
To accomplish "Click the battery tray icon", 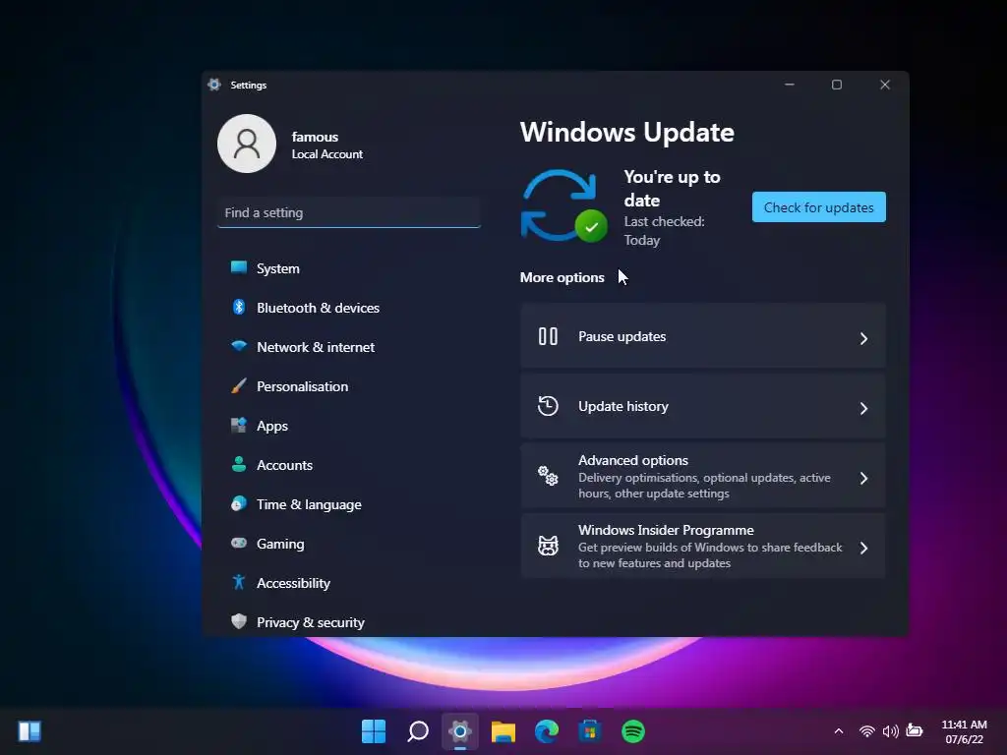I will coord(915,730).
